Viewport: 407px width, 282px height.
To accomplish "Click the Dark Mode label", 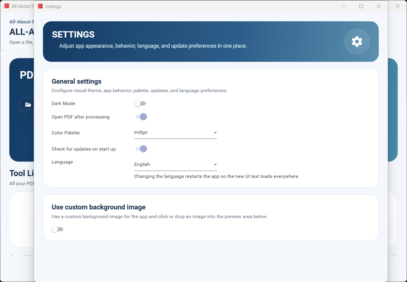I will tap(63, 103).
